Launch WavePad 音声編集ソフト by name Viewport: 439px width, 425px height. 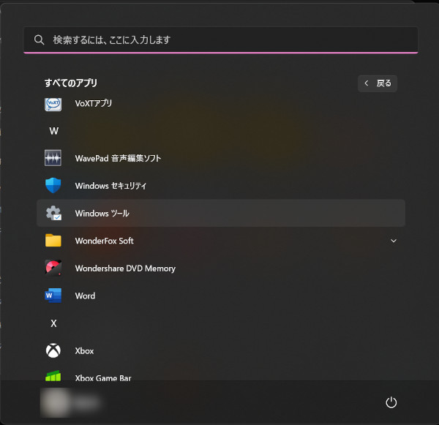(x=118, y=158)
